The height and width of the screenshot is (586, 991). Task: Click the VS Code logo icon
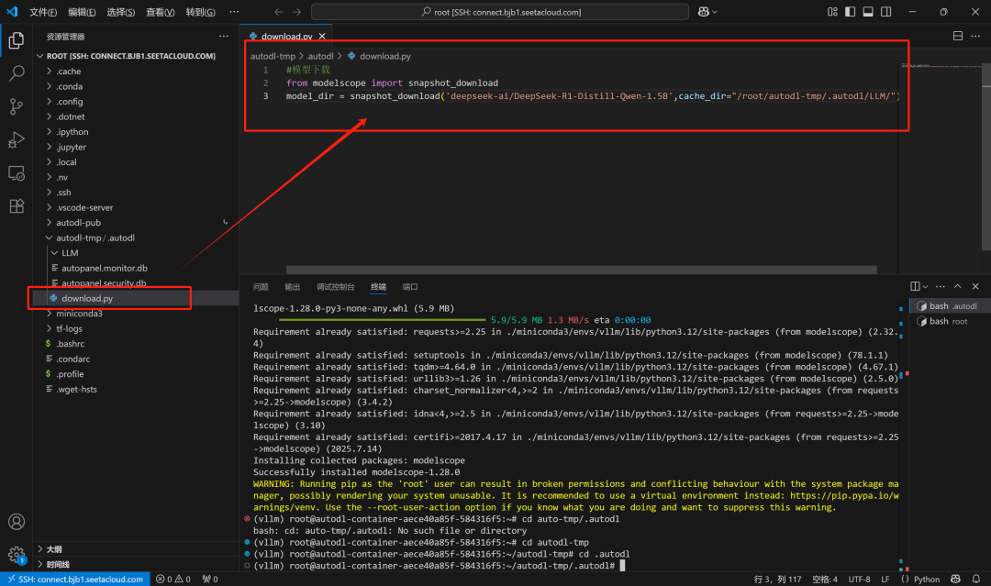[x=12, y=11]
